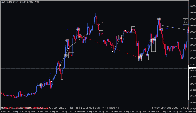This screenshot has width=196, height=113.
Task: Click the 1.5989 price axis label
Action: coord(193,51)
